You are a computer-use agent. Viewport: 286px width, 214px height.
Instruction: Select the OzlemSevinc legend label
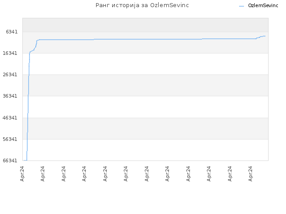point(263,6)
